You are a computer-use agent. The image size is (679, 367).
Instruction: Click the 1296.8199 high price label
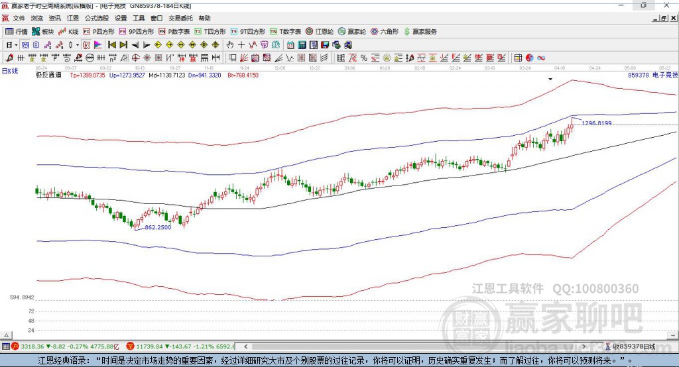(597, 123)
